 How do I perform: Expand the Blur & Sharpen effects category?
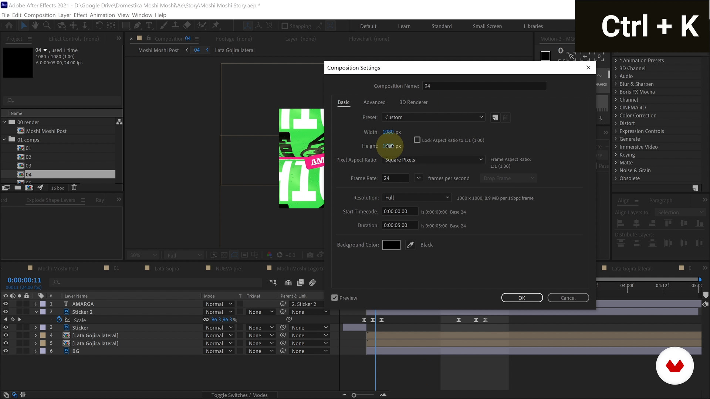click(x=616, y=84)
